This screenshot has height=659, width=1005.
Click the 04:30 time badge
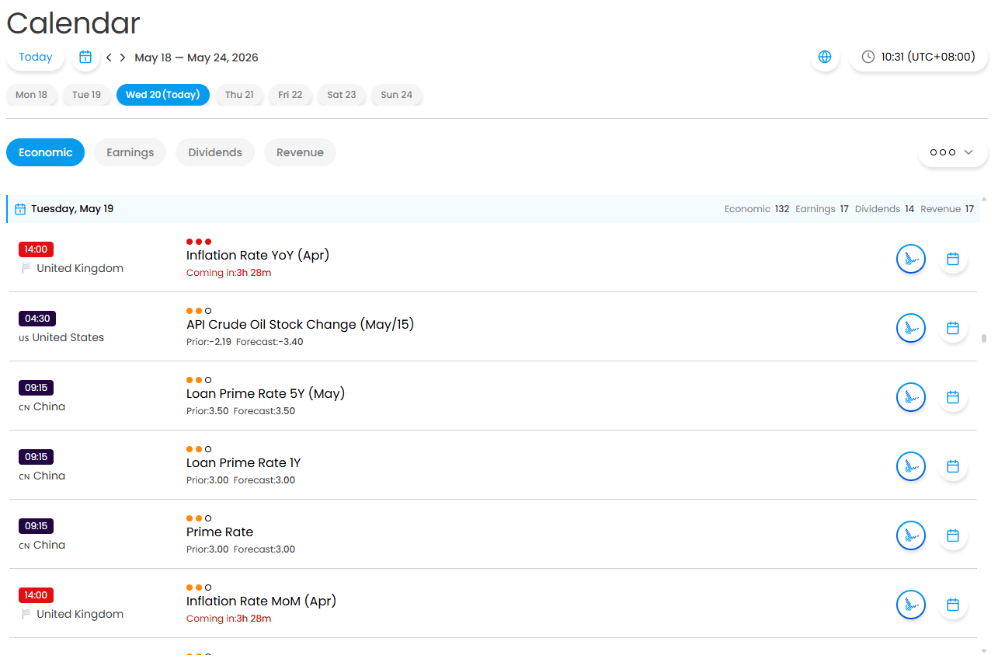pos(37,319)
